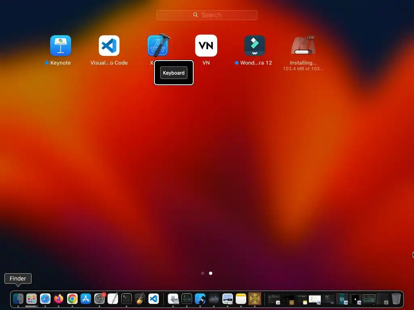Restore minimized teal phone-screen window thumbnail

pos(342,299)
